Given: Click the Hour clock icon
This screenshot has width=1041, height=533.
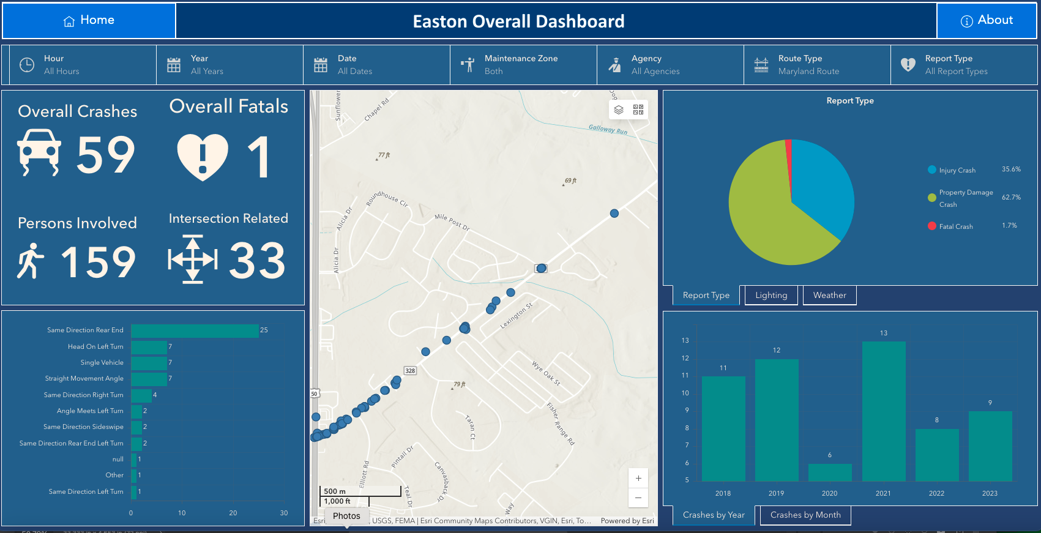Looking at the screenshot, I should (27, 65).
